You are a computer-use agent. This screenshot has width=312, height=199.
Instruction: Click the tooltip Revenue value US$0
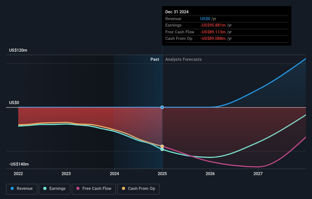click(x=205, y=19)
